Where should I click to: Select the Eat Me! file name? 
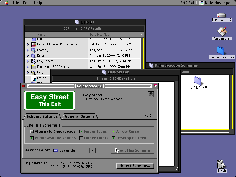42,78
